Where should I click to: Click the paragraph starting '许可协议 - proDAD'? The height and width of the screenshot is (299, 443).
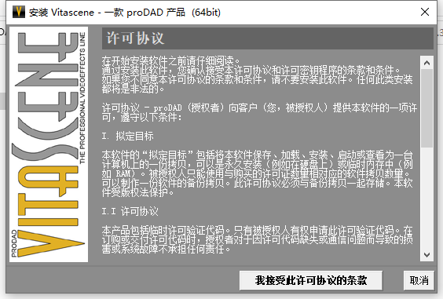tap(259, 112)
